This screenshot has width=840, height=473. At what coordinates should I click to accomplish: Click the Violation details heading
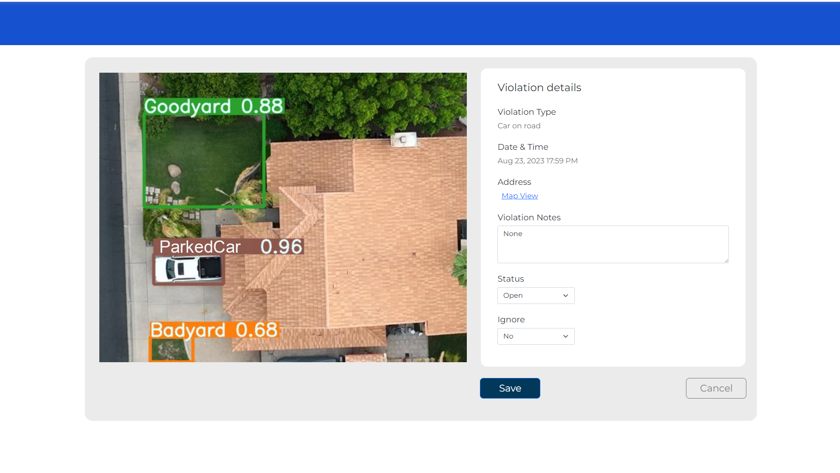(539, 88)
